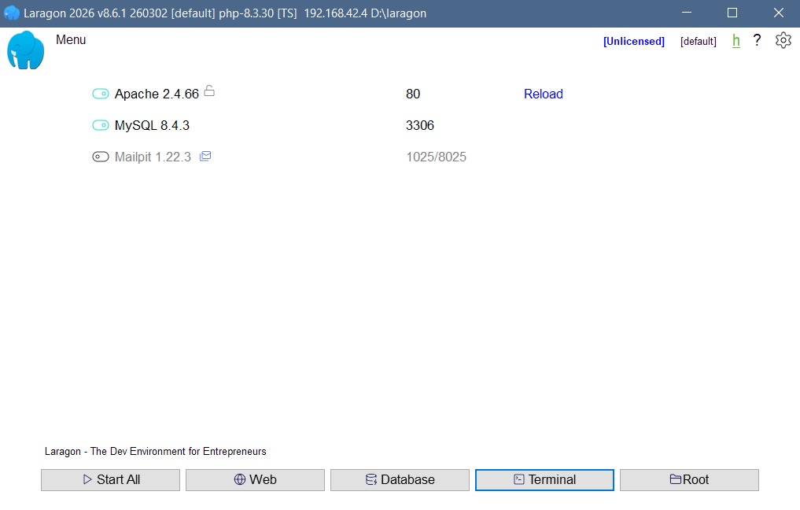
Task: Click the [default] profile label
Action: [x=698, y=42]
